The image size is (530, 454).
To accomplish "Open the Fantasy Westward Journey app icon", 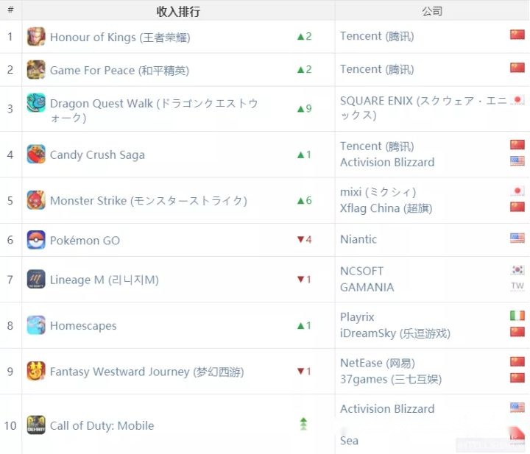I will click(x=36, y=371).
